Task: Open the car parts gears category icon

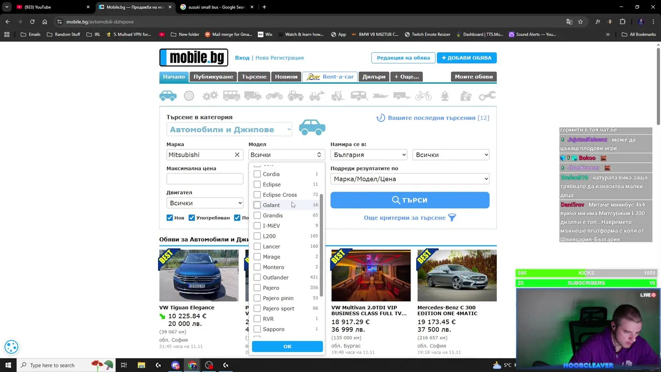Action: click(210, 96)
